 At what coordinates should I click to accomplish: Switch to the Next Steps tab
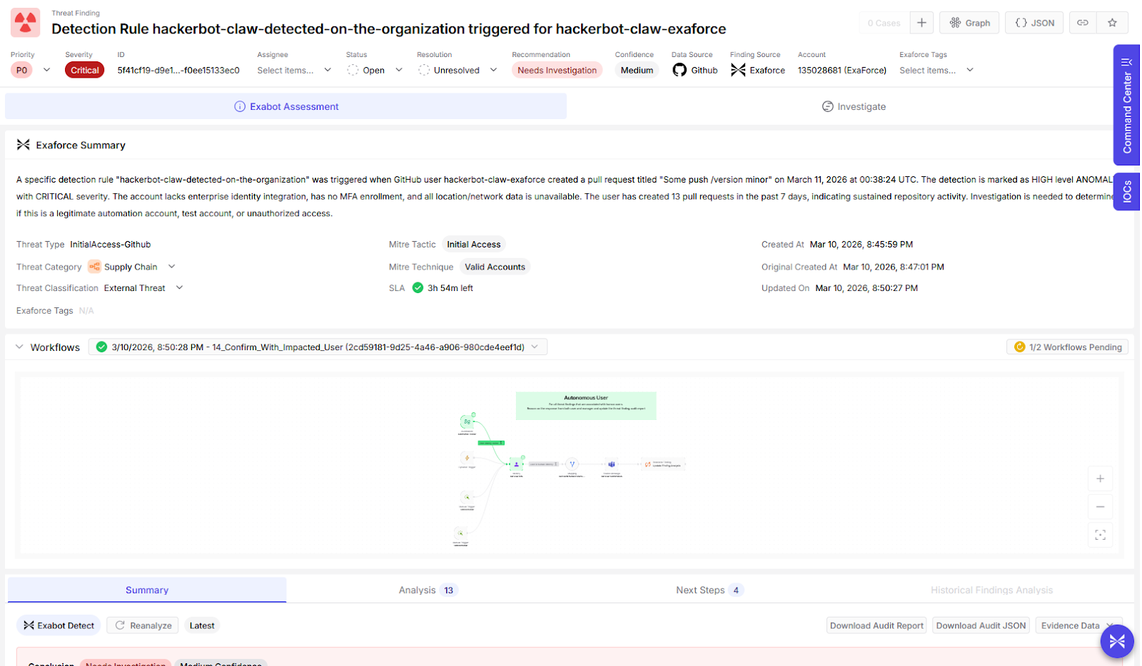point(709,590)
